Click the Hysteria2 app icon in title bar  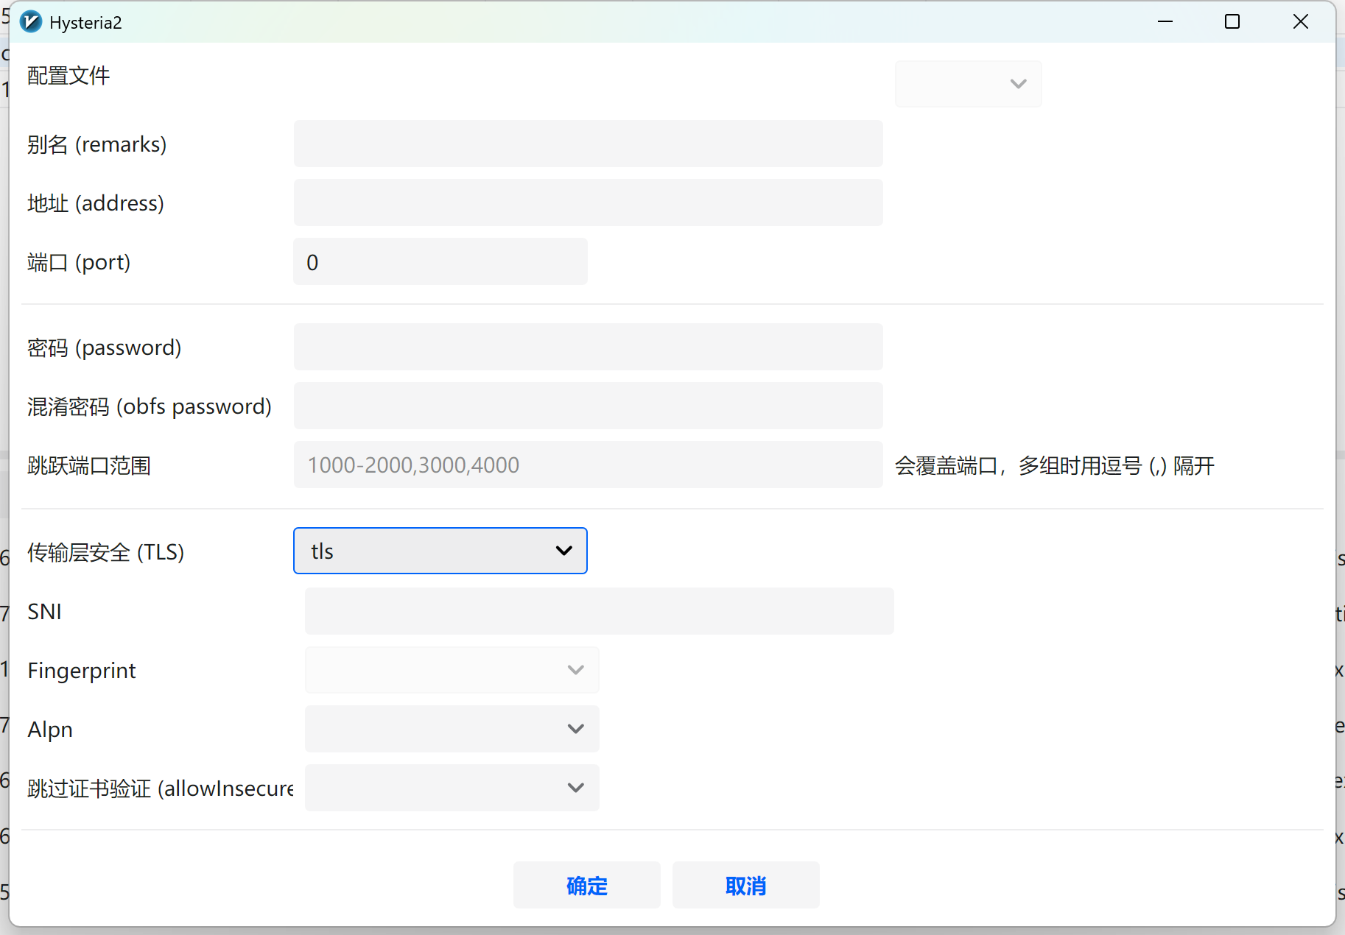coord(31,22)
